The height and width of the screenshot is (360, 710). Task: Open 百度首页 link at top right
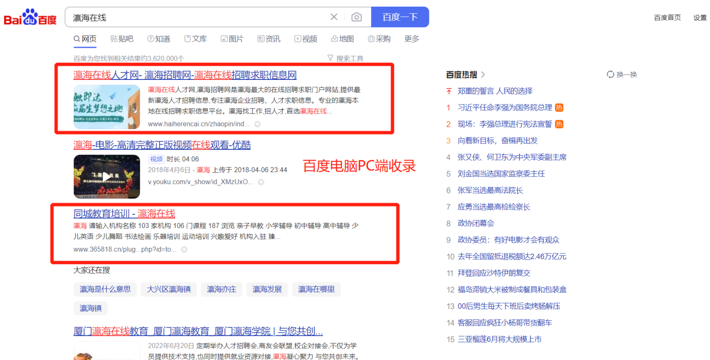(667, 18)
